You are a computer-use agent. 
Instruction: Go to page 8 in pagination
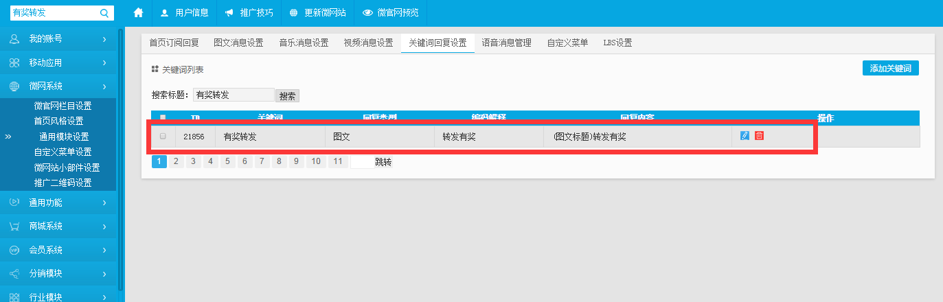point(280,162)
